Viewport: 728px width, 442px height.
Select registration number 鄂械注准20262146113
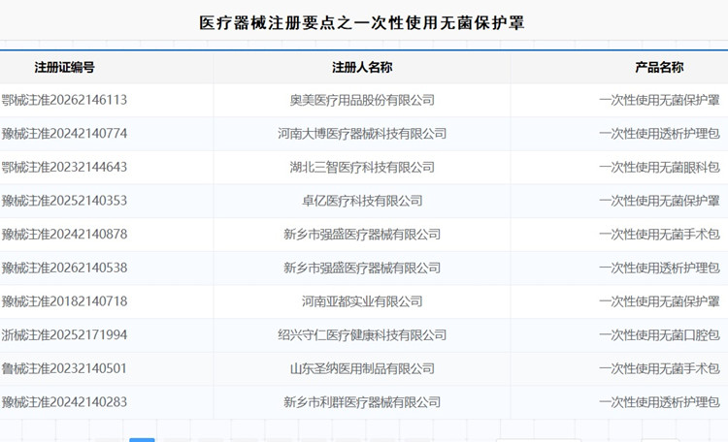64,100
